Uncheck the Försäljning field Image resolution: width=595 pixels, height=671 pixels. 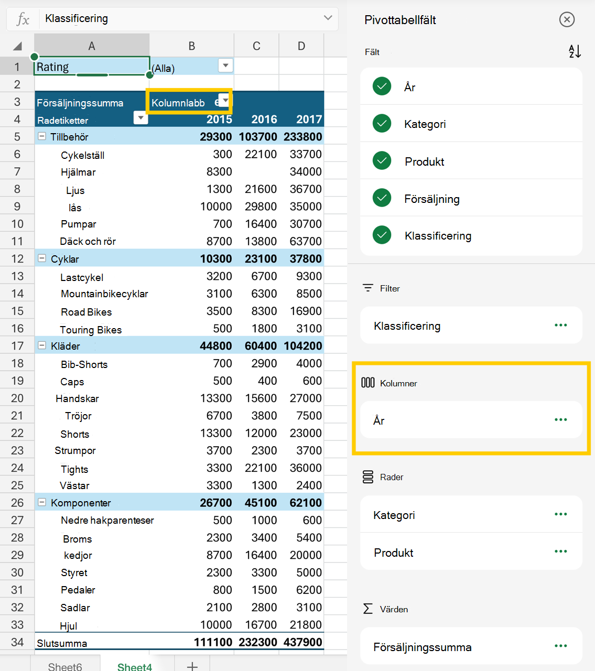[x=382, y=198]
